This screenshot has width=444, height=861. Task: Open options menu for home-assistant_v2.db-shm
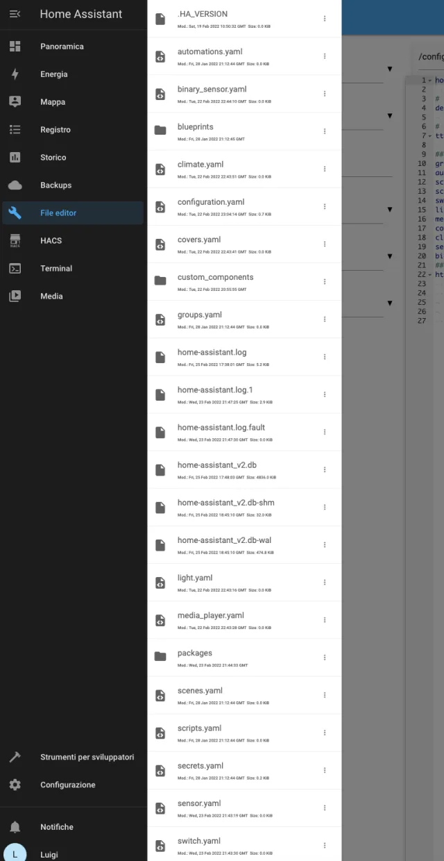325,506
